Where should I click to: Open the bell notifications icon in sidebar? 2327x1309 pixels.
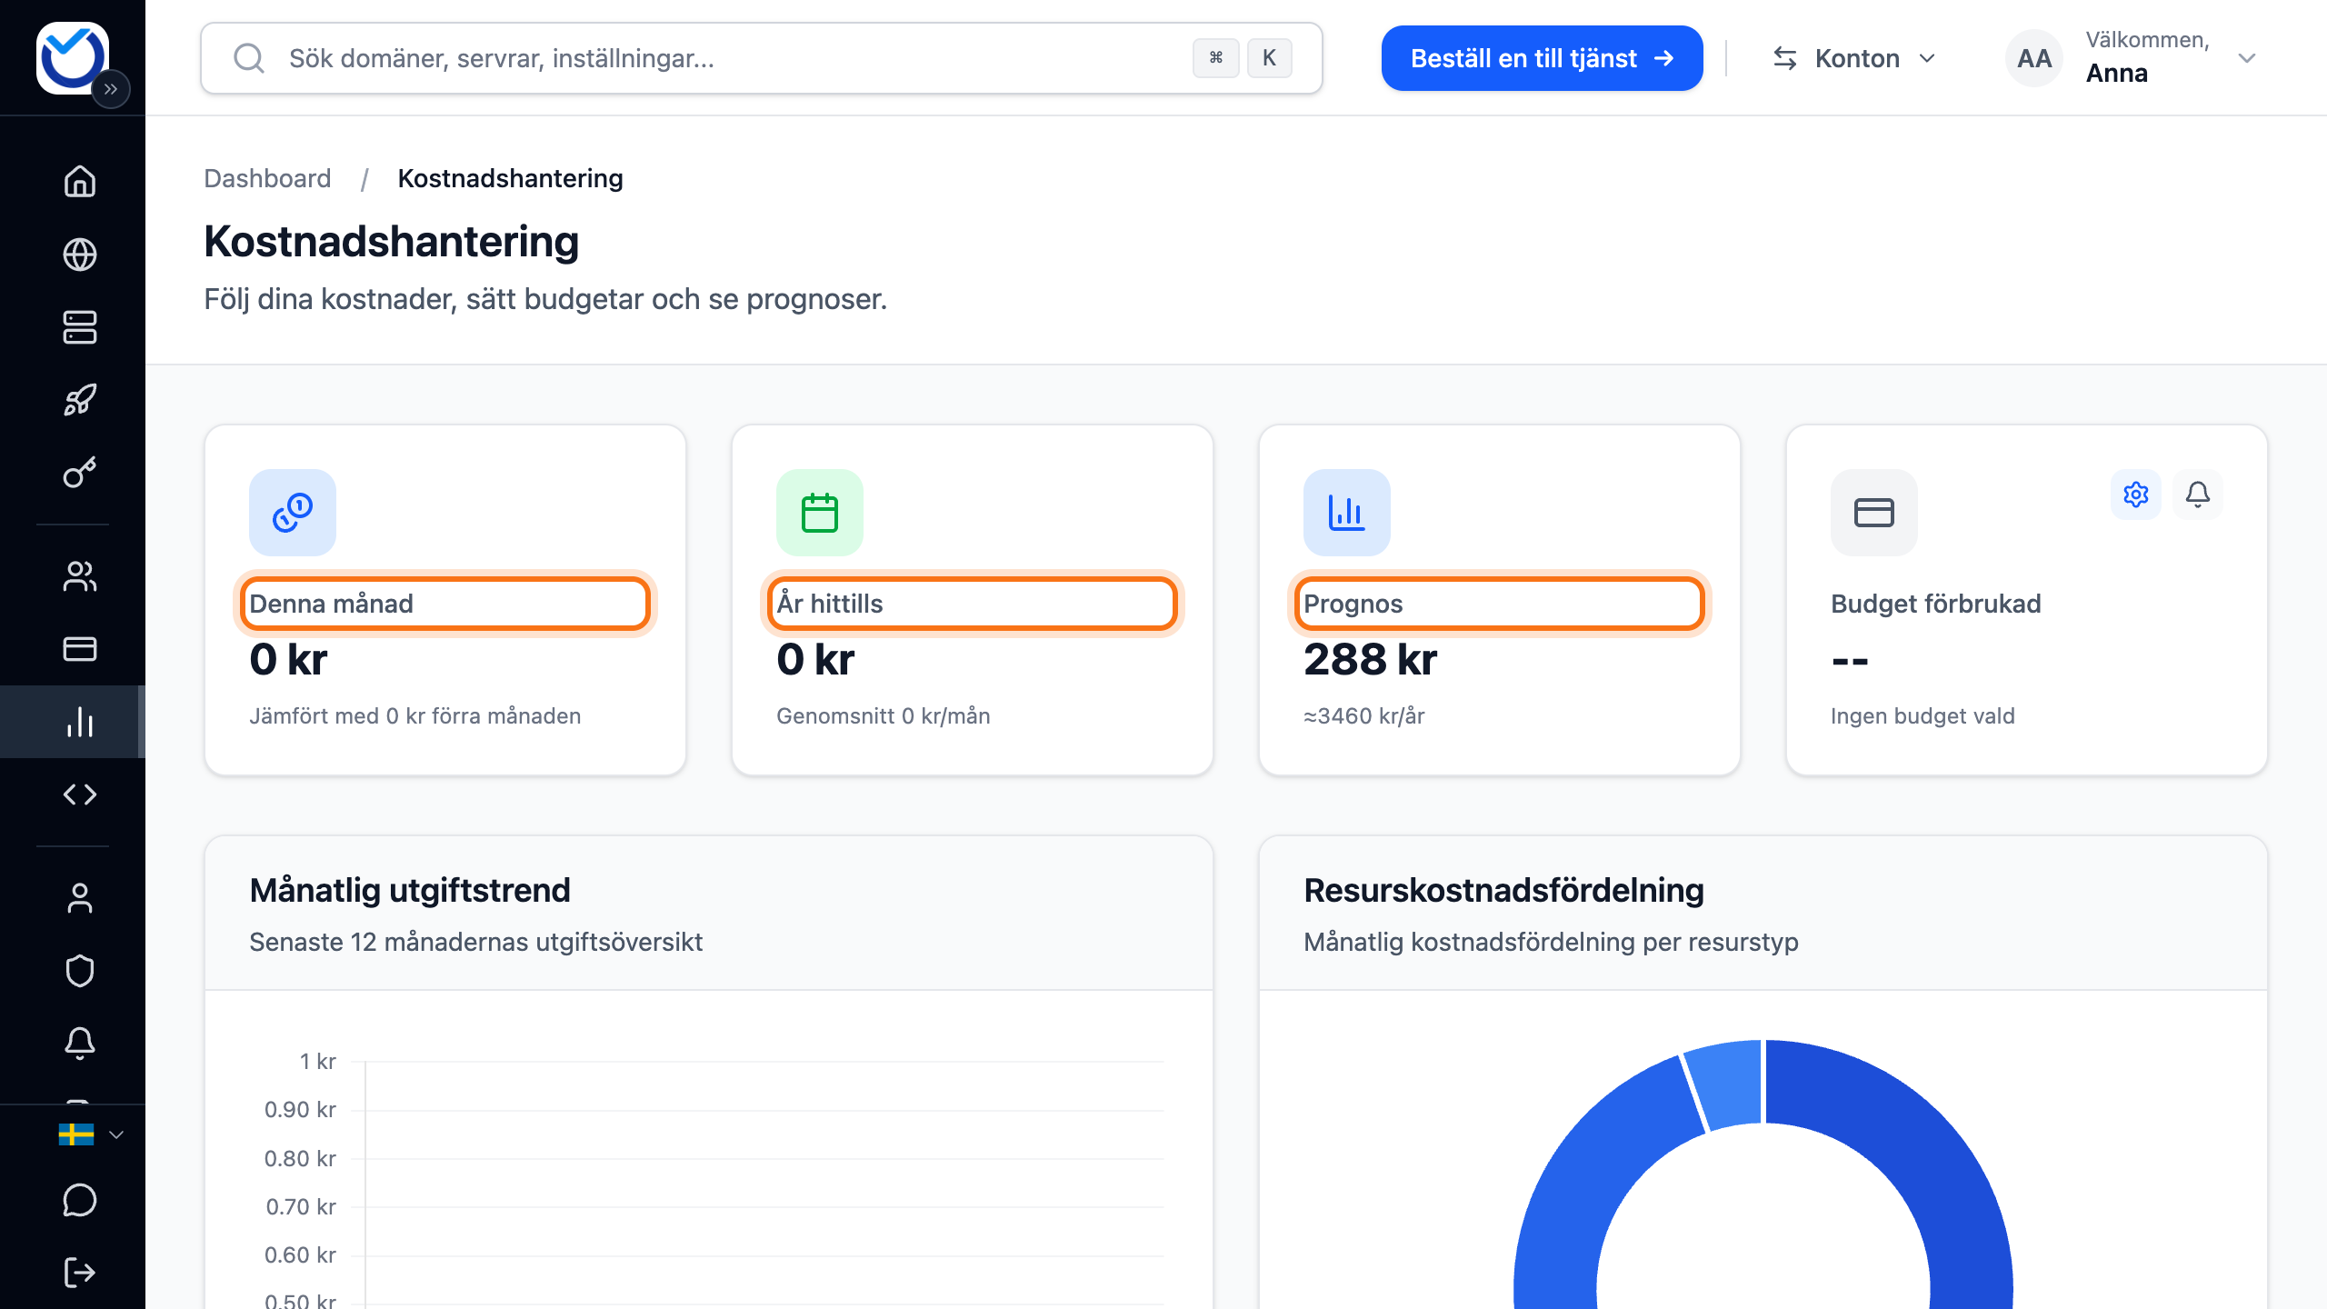point(80,1044)
